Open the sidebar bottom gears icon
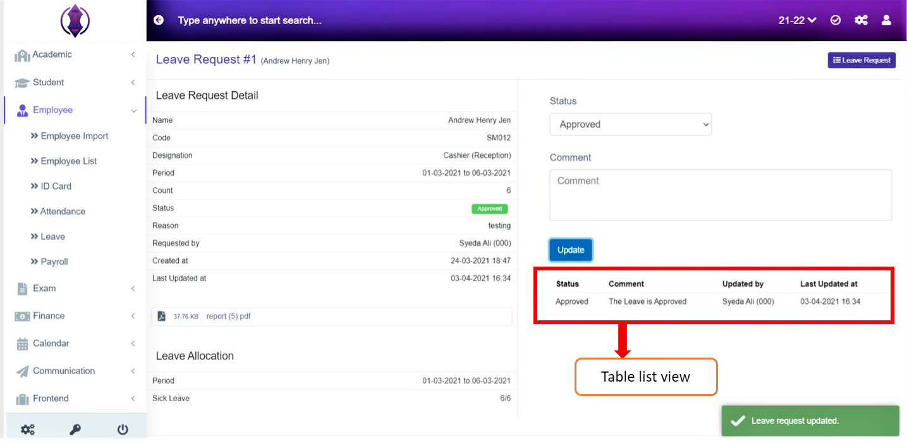Viewport: 907px width, 441px height. [28, 430]
